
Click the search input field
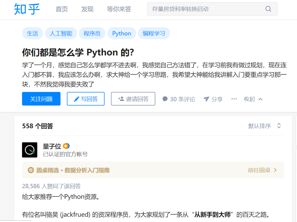pyautogui.click(x=212, y=9)
